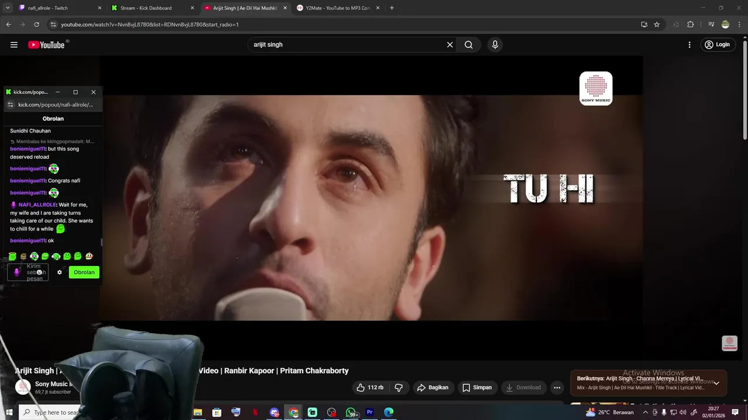
Task: Open YouTube settings three-dot menu
Action: point(690,45)
